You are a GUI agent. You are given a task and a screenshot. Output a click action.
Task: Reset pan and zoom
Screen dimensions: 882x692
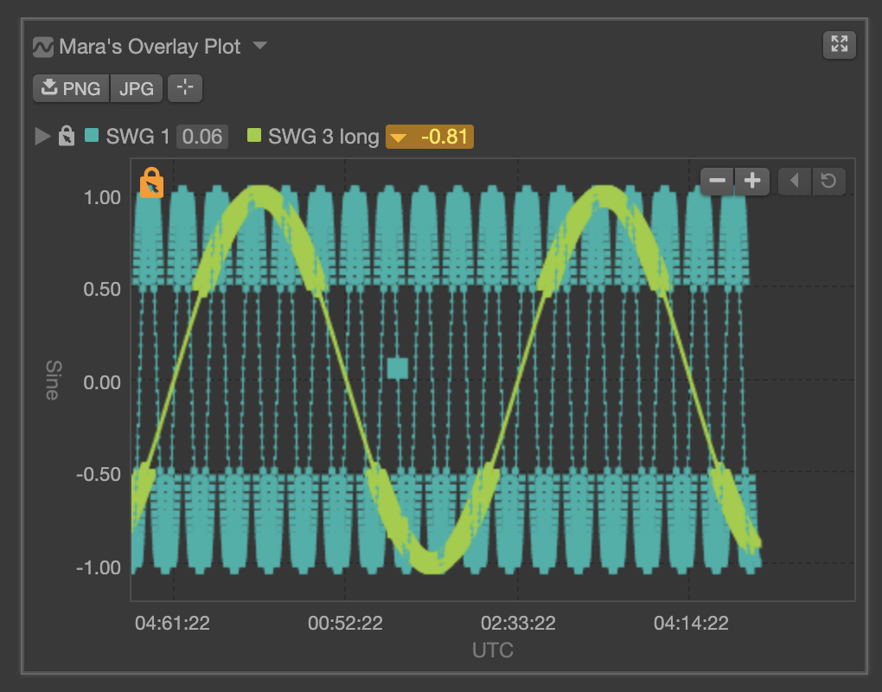click(828, 181)
